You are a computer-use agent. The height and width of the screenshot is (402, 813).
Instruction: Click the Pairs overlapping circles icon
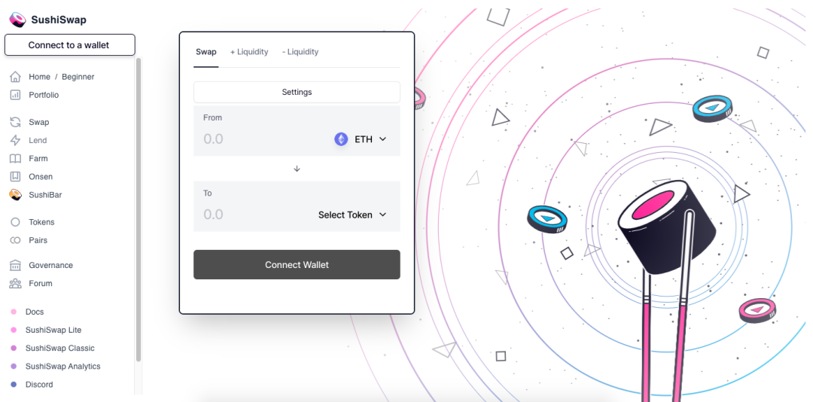(16, 240)
